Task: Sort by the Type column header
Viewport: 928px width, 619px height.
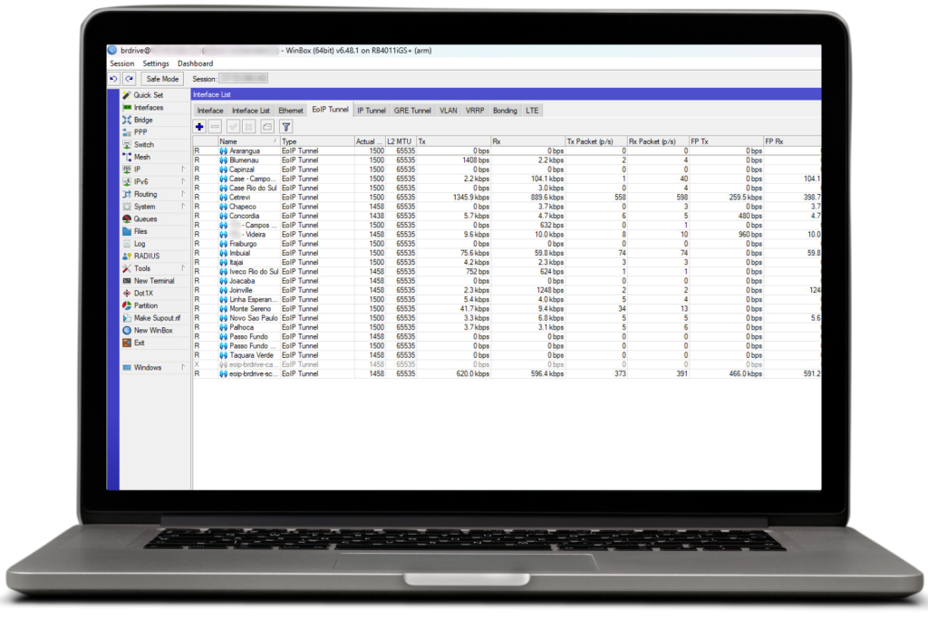Action: (x=316, y=141)
